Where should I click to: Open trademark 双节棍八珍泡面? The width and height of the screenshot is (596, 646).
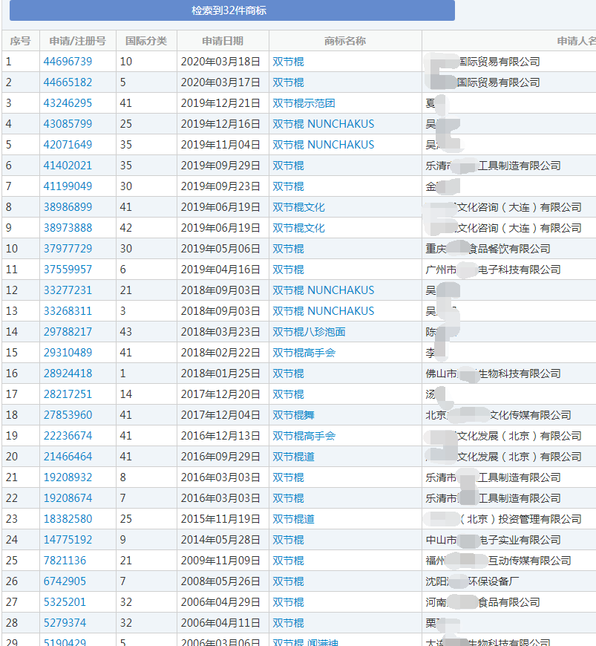coord(309,332)
